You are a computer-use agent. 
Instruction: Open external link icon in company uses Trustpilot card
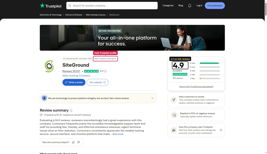pos(221,130)
